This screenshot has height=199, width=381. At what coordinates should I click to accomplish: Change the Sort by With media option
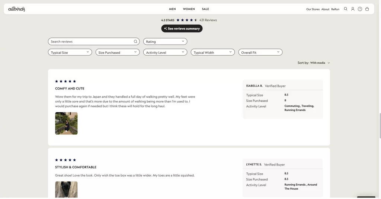320,63
